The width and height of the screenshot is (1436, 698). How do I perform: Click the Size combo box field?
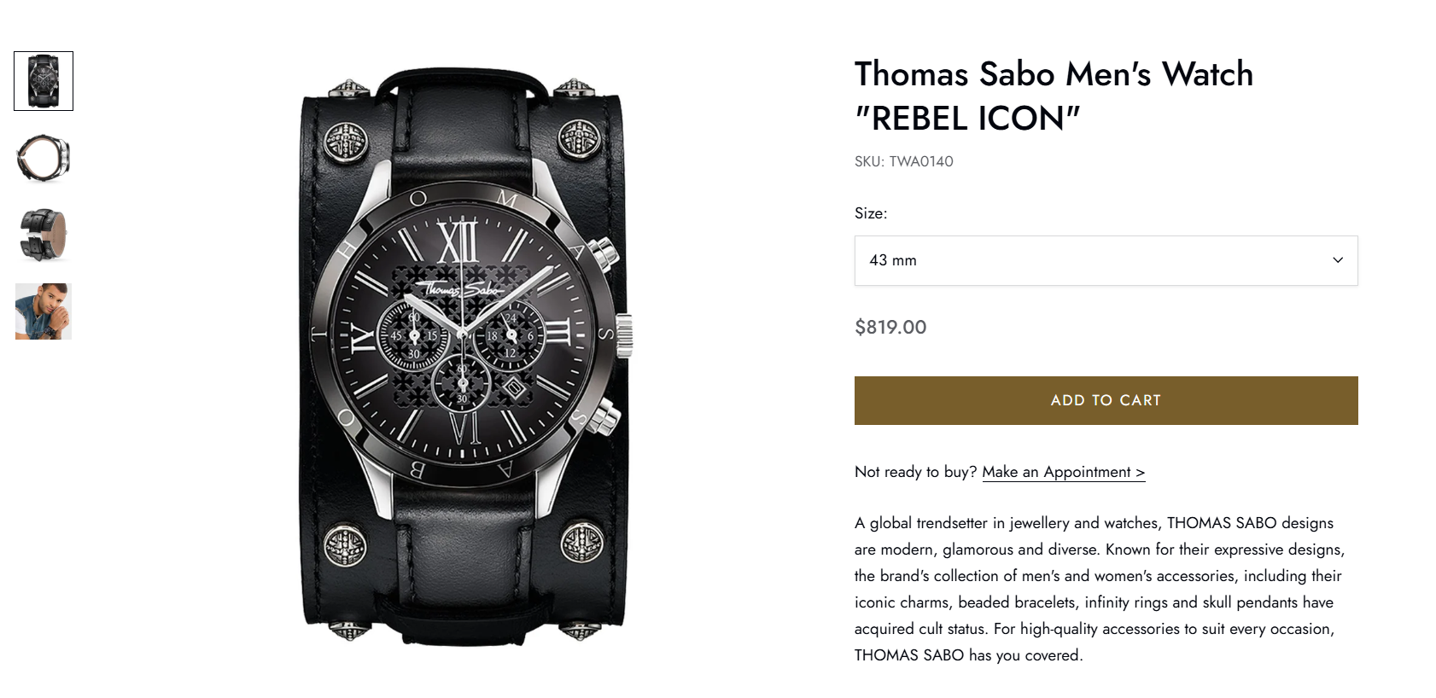(x=1106, y=261)
